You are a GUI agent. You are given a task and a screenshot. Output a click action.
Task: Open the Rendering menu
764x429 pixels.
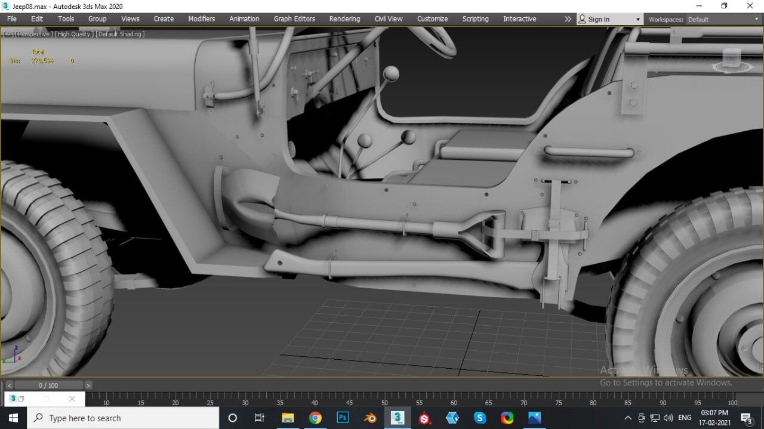pos(344,19)
